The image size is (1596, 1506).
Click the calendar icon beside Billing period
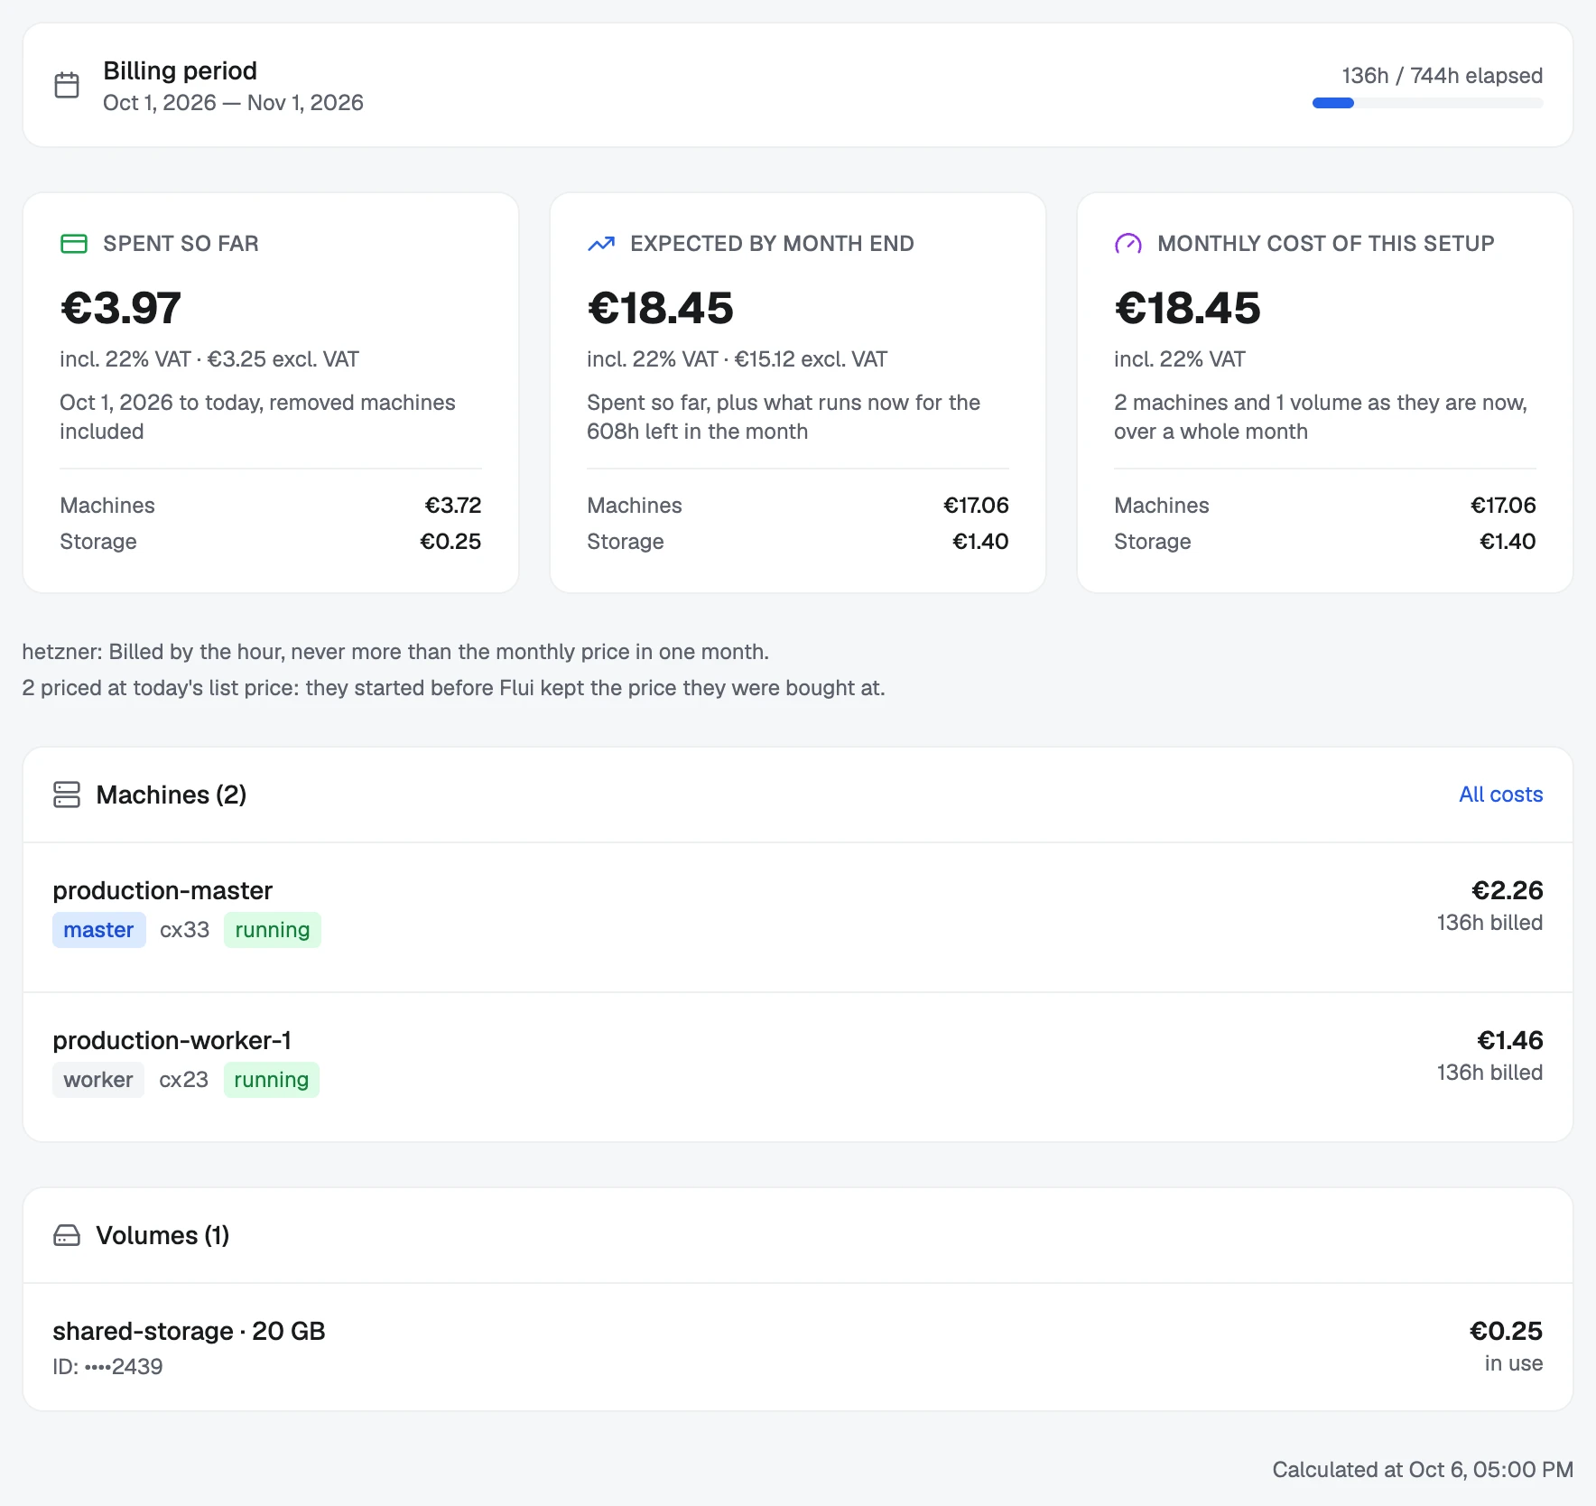[67, 85]
